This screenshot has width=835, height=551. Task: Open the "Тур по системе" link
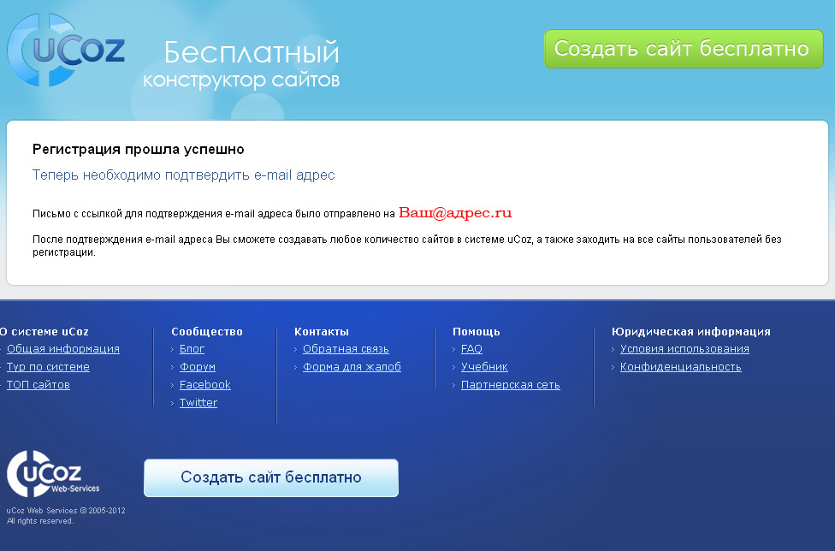point(48,367)
